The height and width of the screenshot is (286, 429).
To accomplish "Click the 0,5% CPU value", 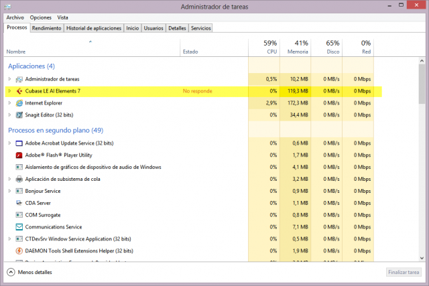I will (271, 79).
